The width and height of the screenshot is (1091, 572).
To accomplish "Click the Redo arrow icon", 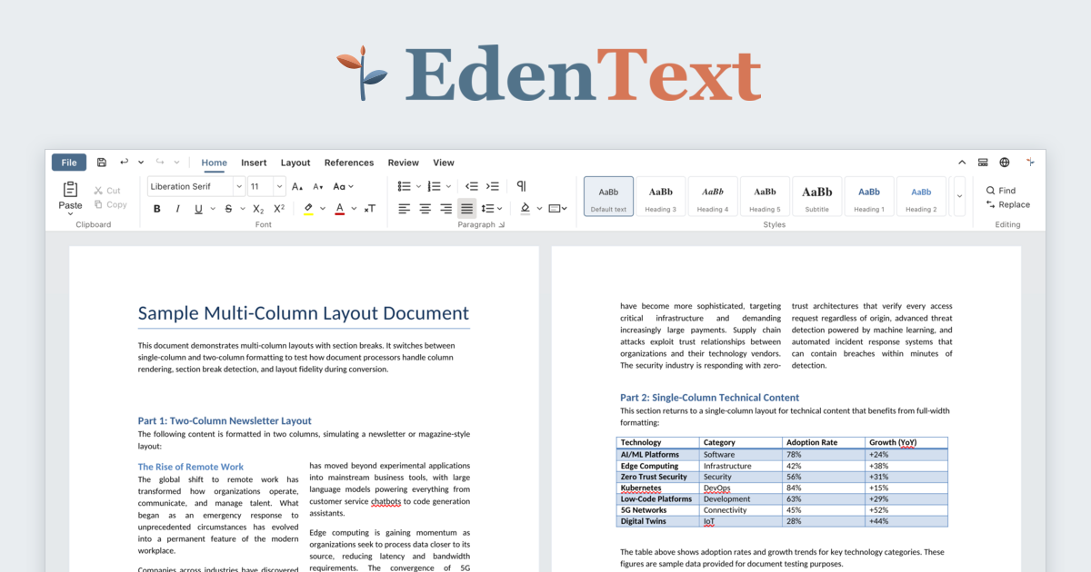I will pyautogui.click(x=160, y=163).
